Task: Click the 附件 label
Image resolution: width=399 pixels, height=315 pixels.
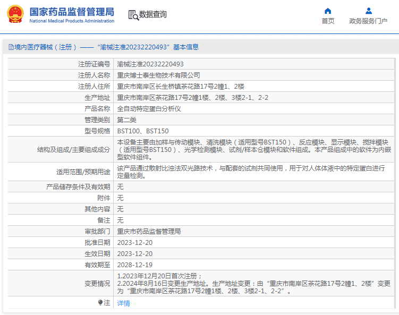Action: click(104, 198)
